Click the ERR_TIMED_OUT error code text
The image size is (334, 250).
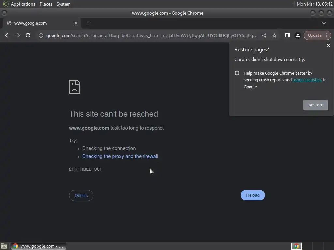(86, 169)
